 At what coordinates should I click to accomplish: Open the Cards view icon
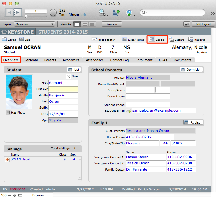pos(4,40)
